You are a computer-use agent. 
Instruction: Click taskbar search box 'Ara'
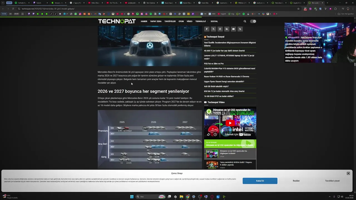coord(151,197)
